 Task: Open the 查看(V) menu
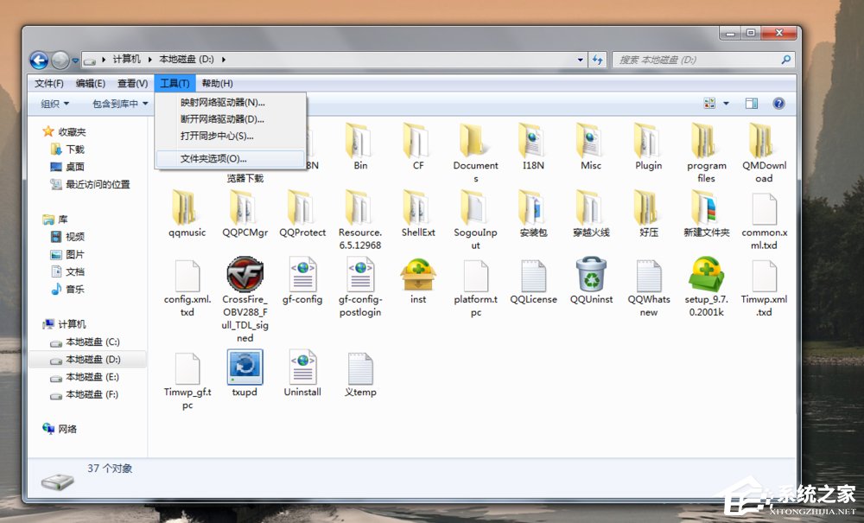point(132,83)
